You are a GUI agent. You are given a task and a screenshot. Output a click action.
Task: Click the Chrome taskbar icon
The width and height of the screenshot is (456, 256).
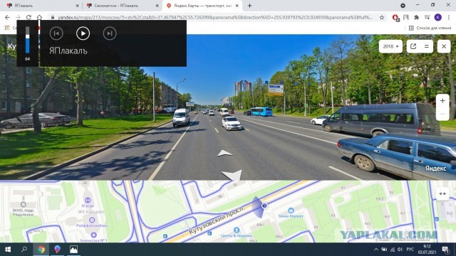pyautogui.click(x=41, y=250)
